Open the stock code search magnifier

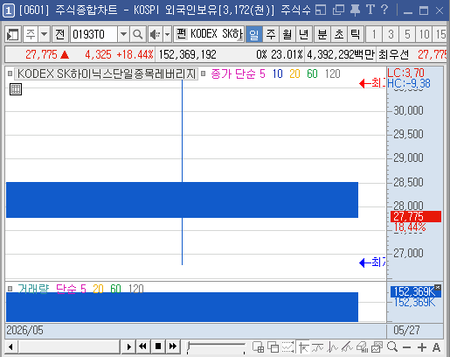137,34
